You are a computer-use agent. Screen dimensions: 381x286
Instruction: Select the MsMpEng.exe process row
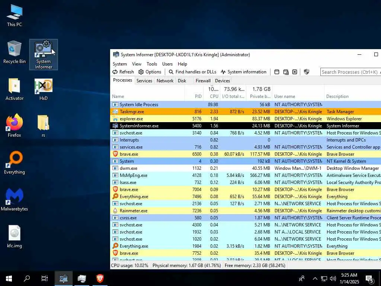pos(246,175)
